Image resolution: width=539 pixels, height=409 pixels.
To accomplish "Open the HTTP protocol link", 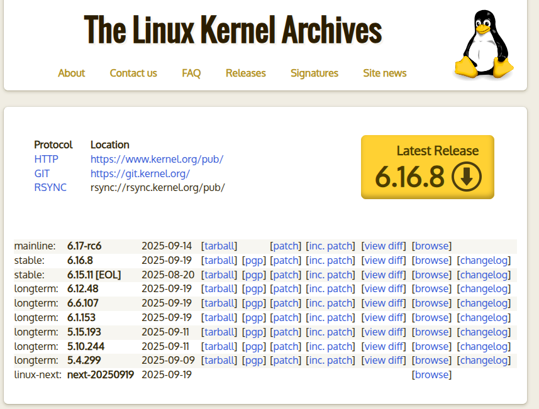I will pyautogui.click(x=46, y=160).
